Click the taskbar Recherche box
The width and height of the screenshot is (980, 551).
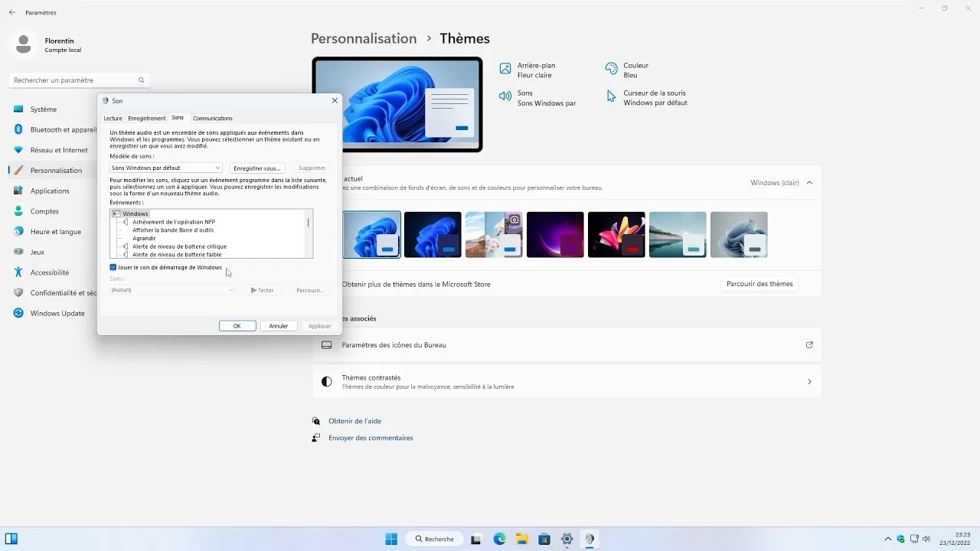point(435,539)
